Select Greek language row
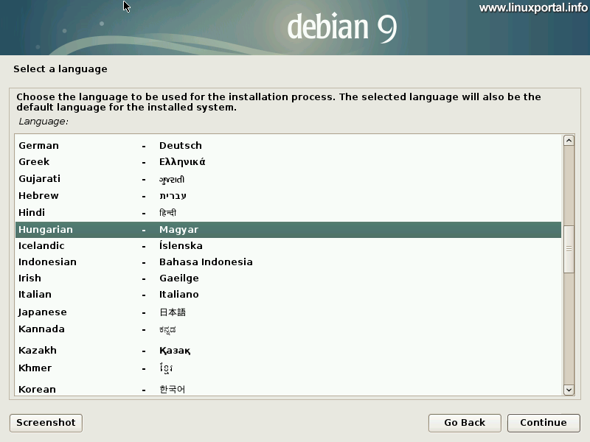Image resolution: width=590 pixels, height=442 pixels. pyautogui.click(x=288, y=162)
